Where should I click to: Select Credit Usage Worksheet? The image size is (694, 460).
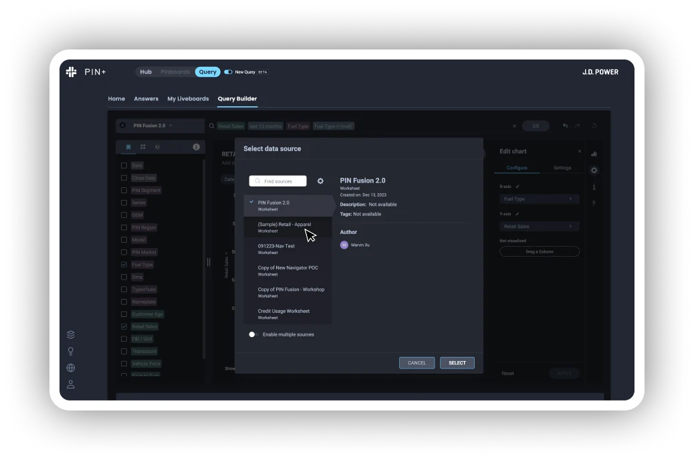pyautogui.click(x=287, y=314)
